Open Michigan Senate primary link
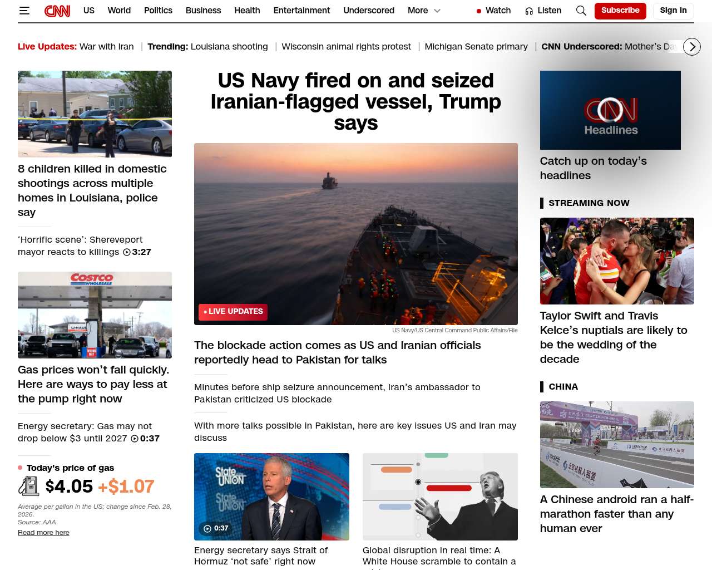The height and width of the screenshot is (570, 712). tap(476, 47)
